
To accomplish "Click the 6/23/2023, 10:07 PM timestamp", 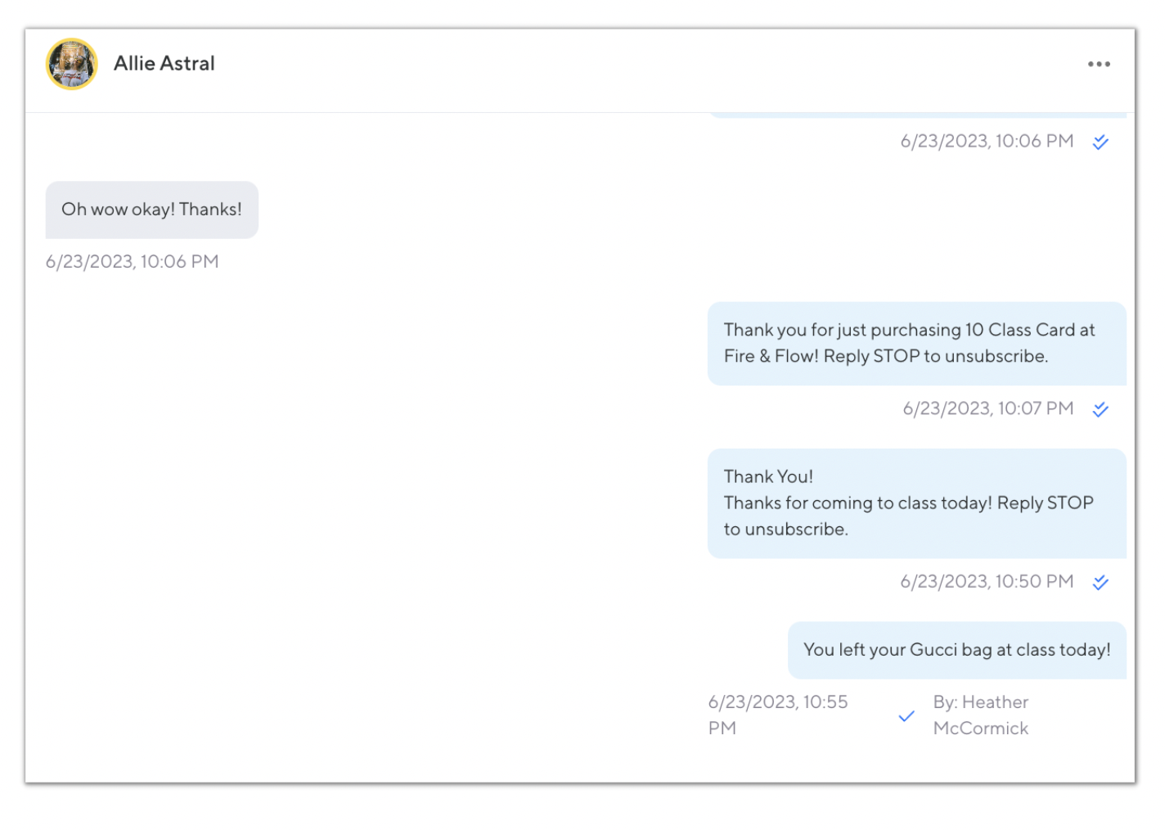I will pos(987,408).
